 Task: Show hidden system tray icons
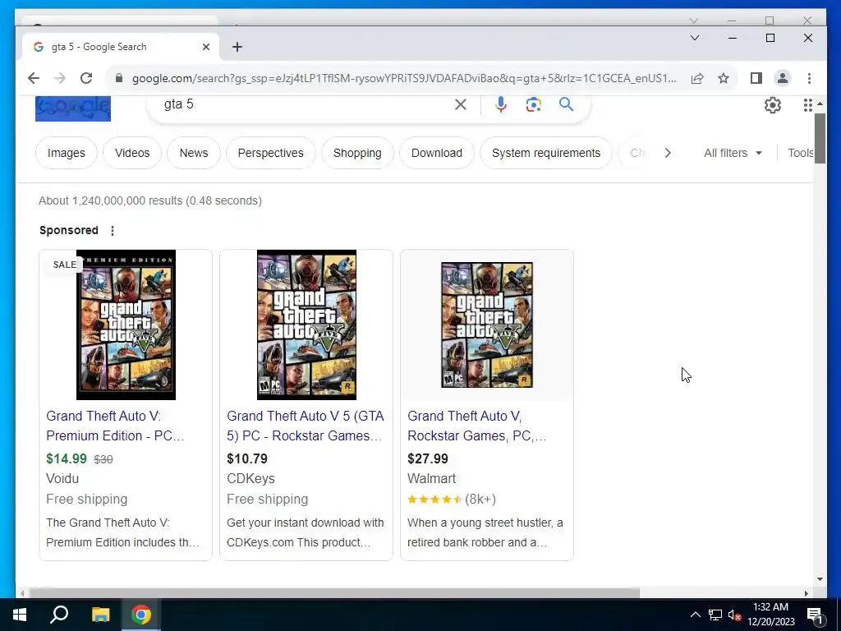pos(695,615)
